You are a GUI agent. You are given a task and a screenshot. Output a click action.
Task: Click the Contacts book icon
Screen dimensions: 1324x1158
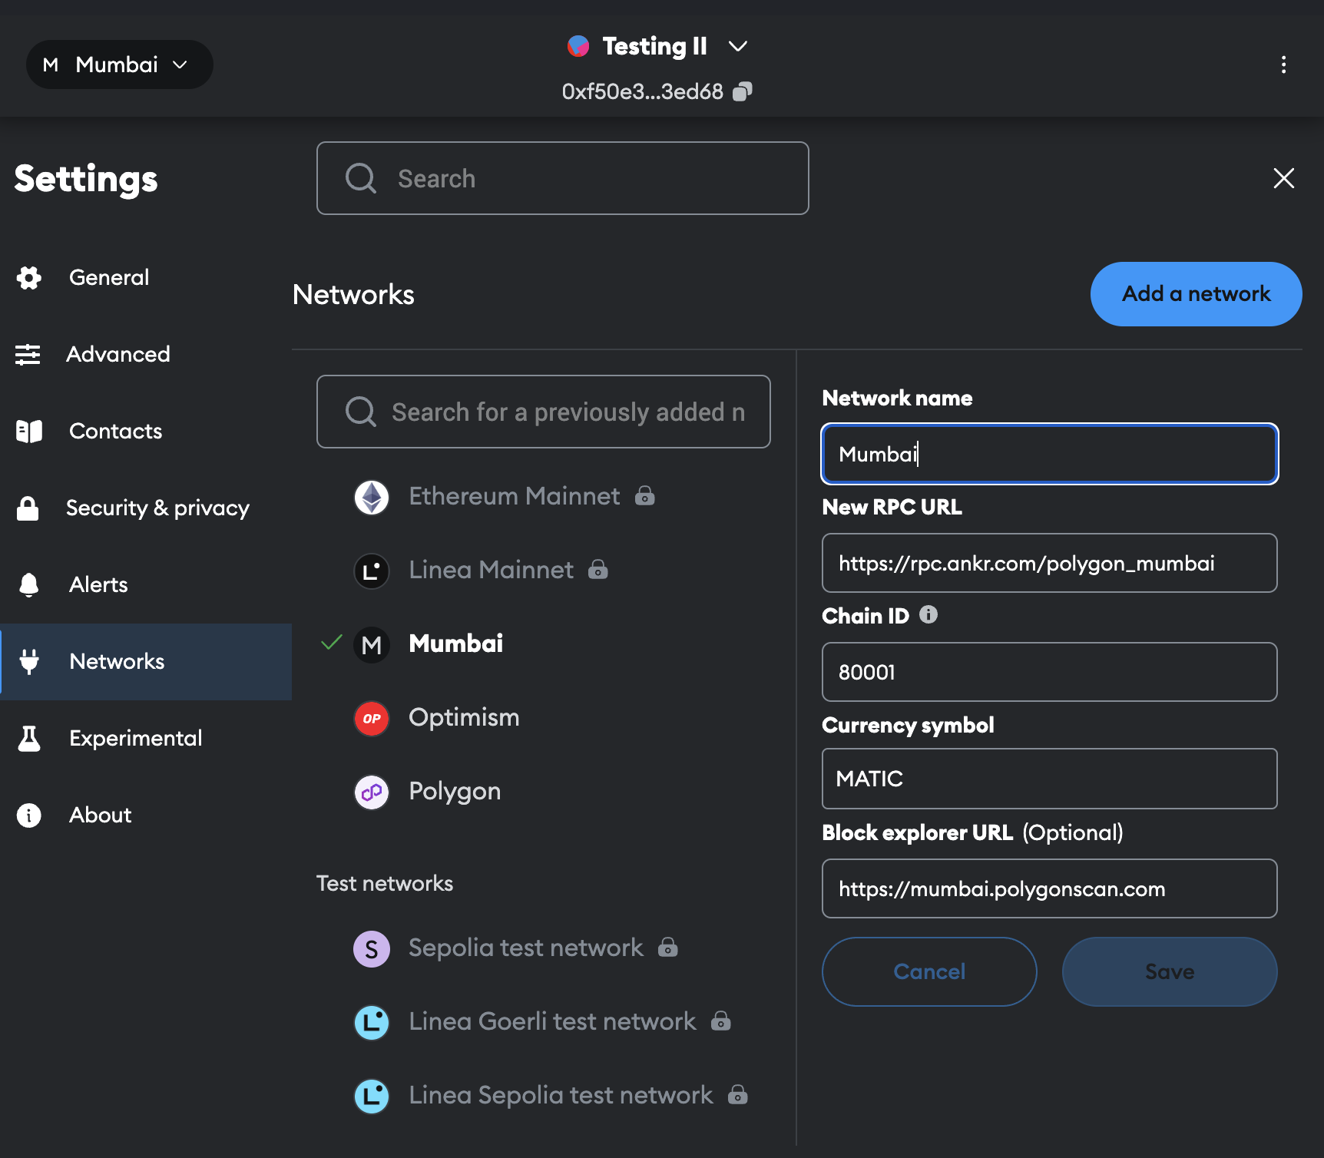(29, 431)
